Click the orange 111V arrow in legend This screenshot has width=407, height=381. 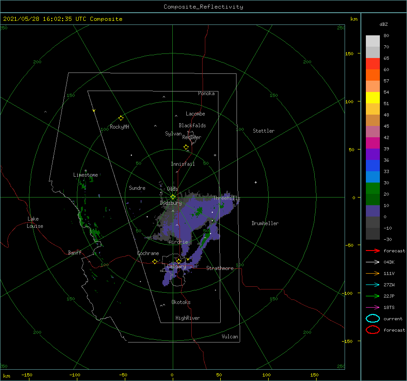tap(373, 273)
